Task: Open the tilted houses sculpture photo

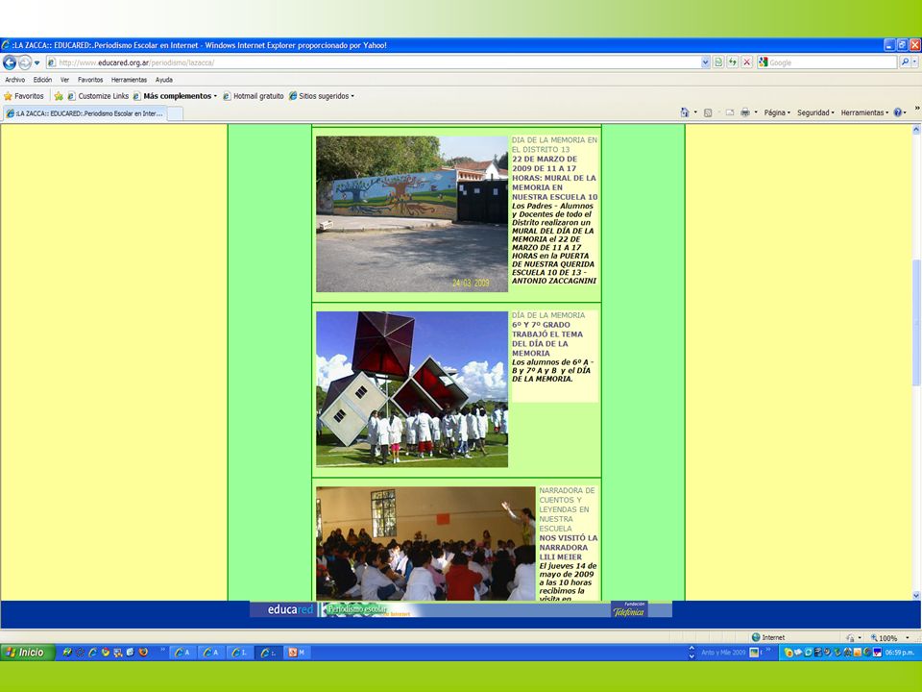Action: click(x=412, y=389)
